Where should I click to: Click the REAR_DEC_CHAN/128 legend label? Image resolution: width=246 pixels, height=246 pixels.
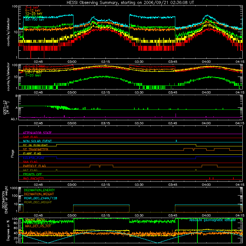point(41,198)
